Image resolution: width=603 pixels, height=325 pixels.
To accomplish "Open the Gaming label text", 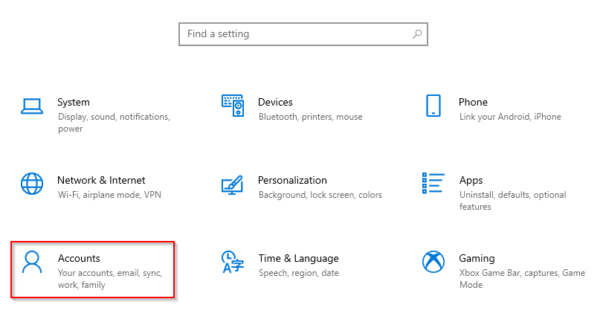I will 477,259.
